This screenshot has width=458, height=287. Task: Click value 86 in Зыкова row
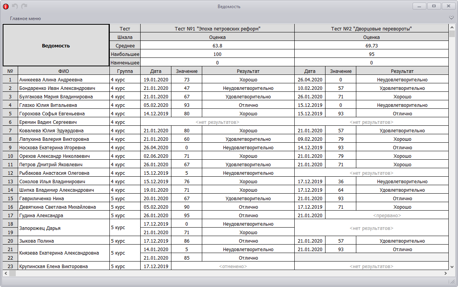point(187,240)
